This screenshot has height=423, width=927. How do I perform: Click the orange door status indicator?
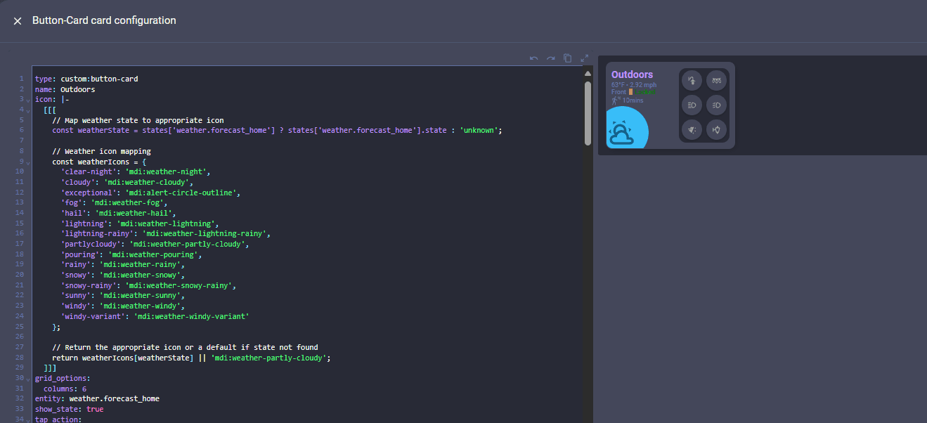coord(631,91)
